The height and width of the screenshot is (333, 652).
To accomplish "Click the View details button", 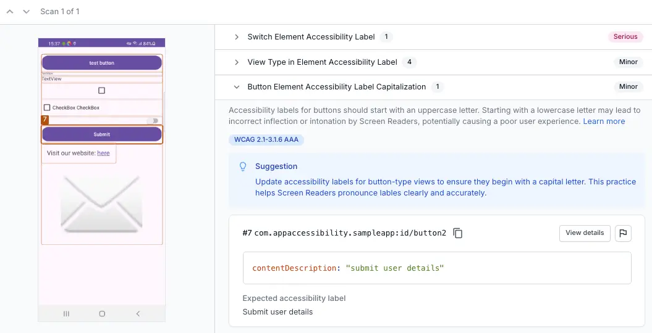I will (x=585, y=233).
